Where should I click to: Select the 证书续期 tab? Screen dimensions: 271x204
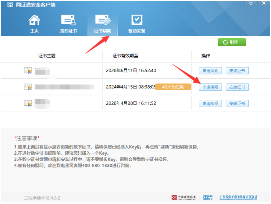(102, 24)
